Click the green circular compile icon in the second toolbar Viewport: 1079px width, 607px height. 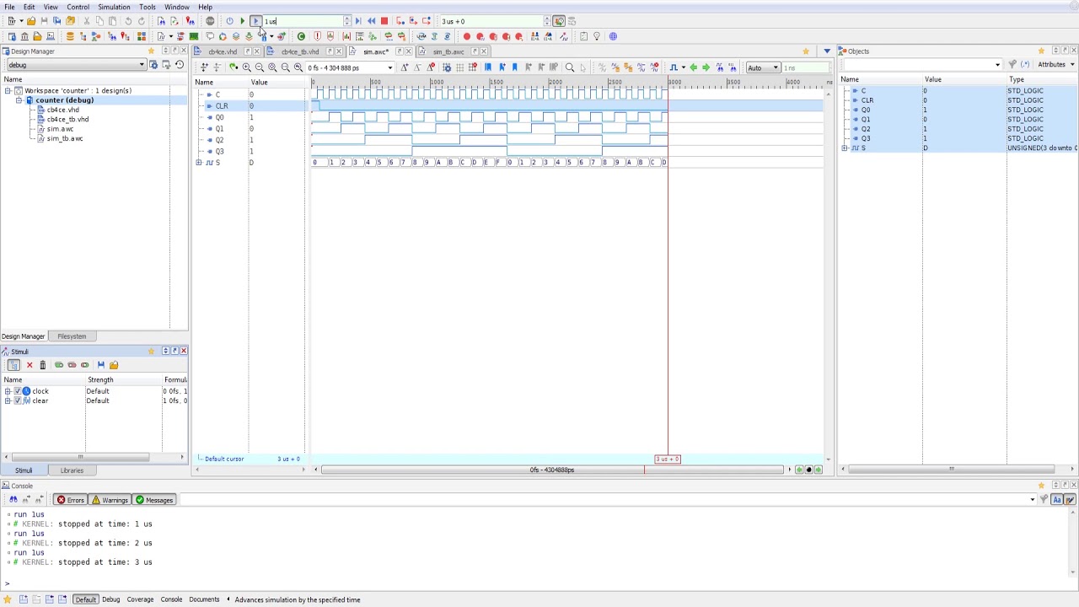[301, 36]
